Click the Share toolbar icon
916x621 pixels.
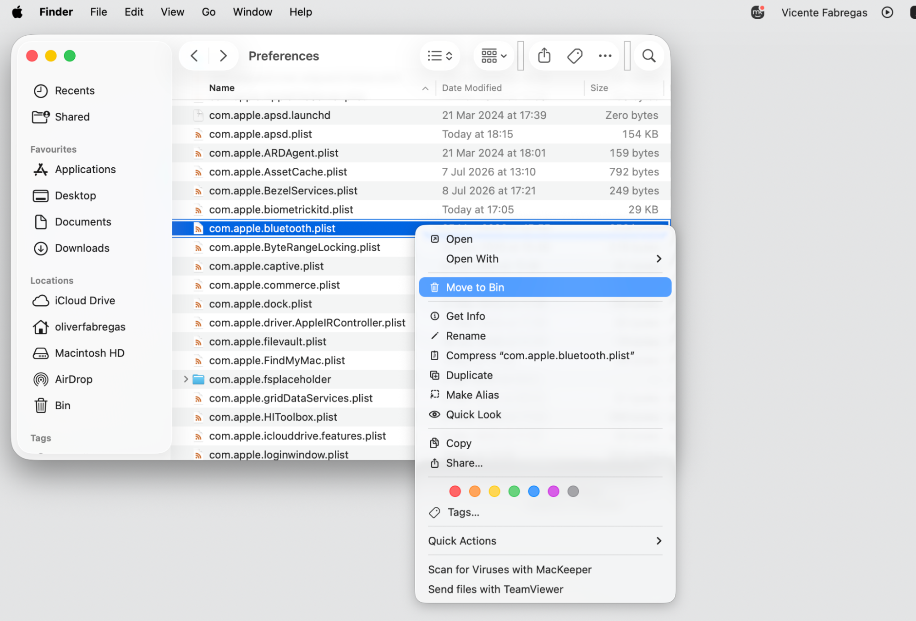[x=544, y=56]
